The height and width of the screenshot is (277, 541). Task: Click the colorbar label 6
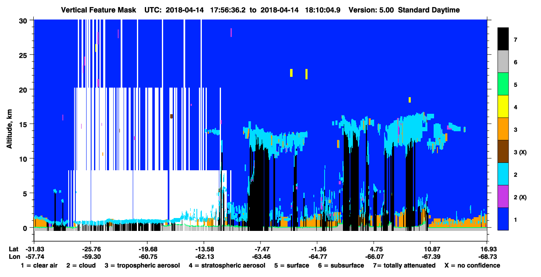(516, 62)
